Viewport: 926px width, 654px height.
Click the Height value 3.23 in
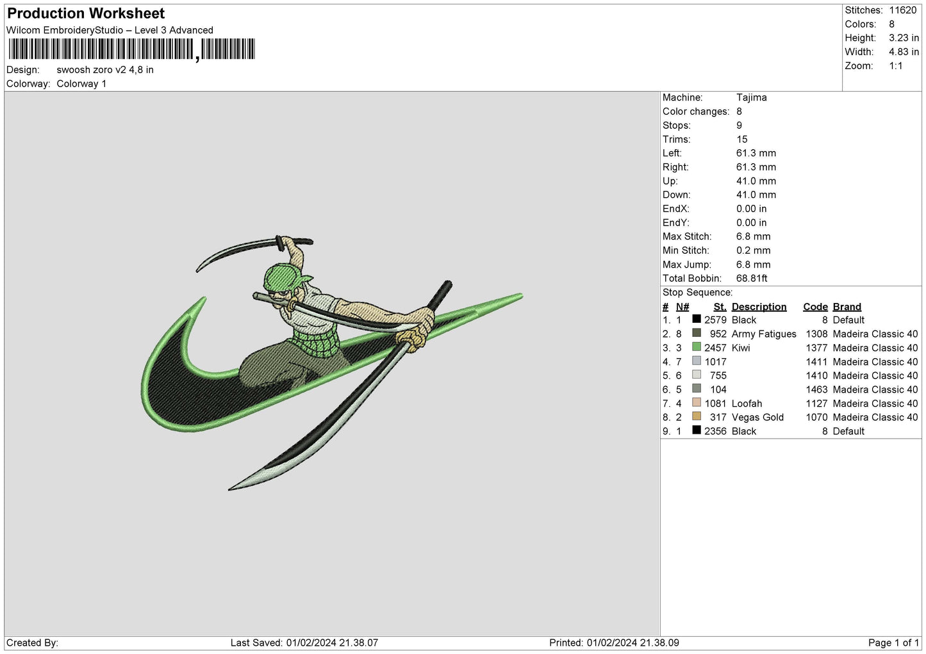[x=904, y=38]
